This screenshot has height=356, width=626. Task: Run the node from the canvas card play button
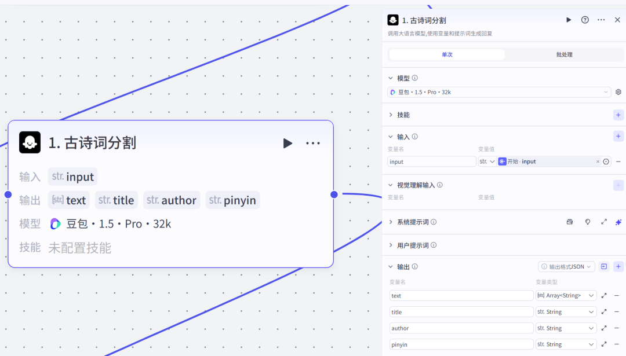287,143
